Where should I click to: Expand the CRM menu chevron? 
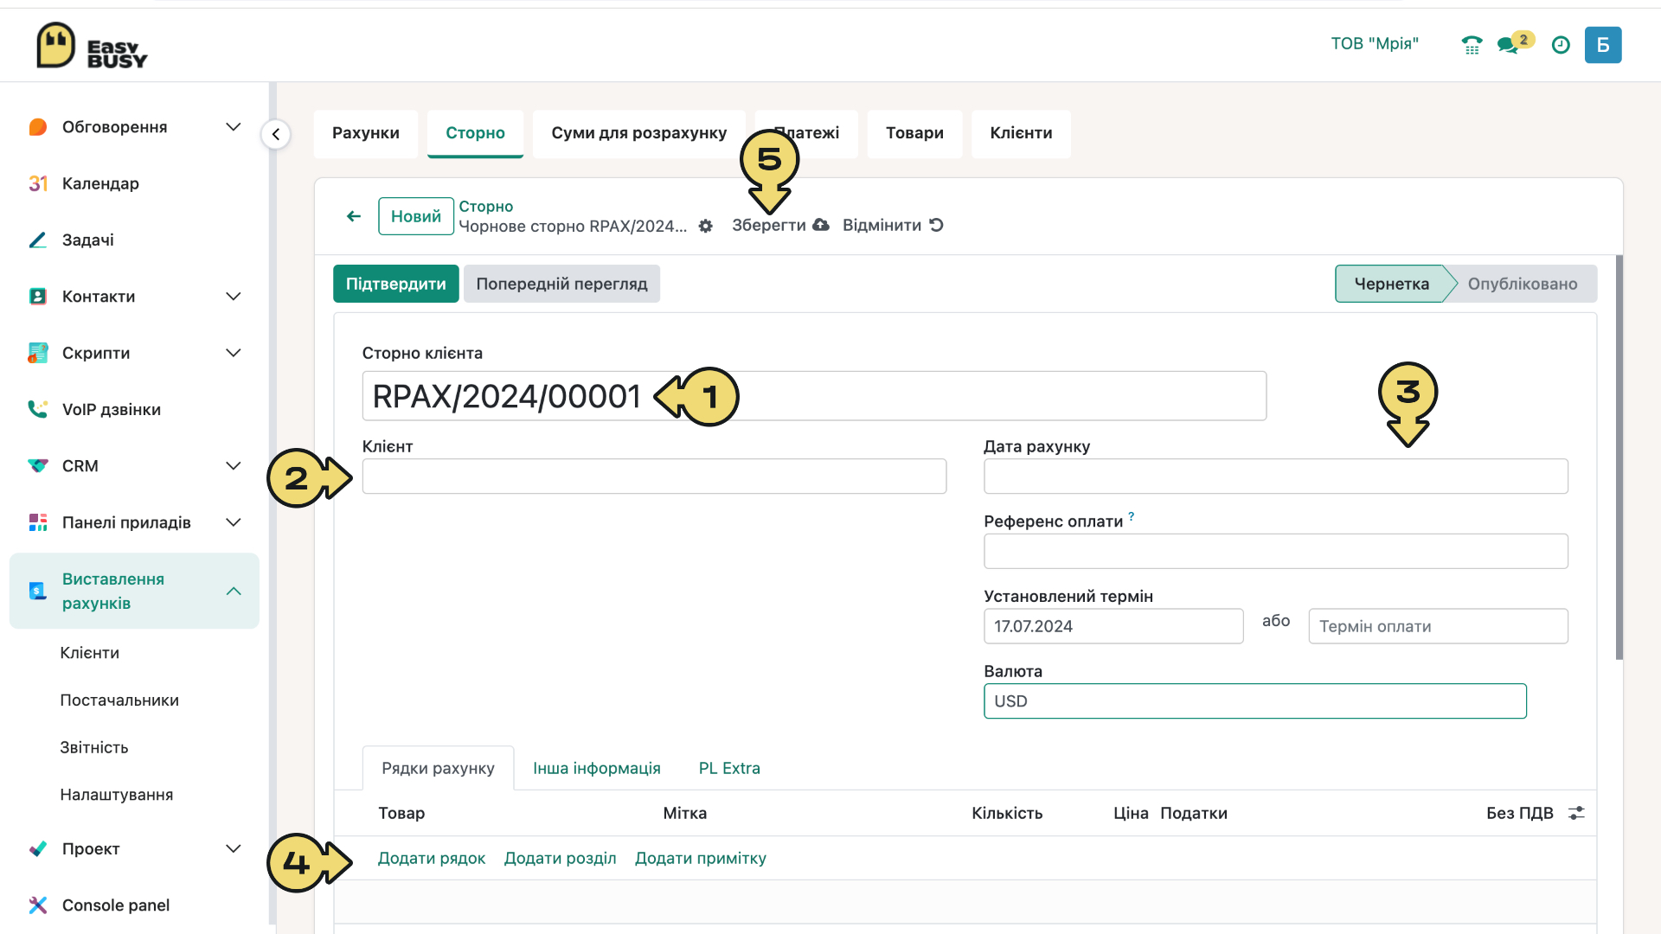pyautogui.click(x=234, y=466)
